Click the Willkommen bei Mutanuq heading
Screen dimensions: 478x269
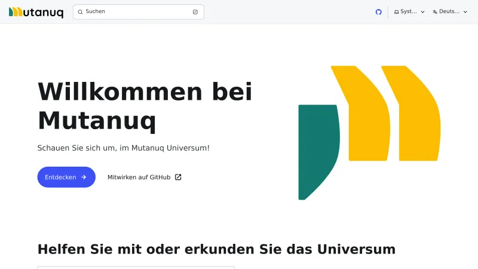(145, 106)
